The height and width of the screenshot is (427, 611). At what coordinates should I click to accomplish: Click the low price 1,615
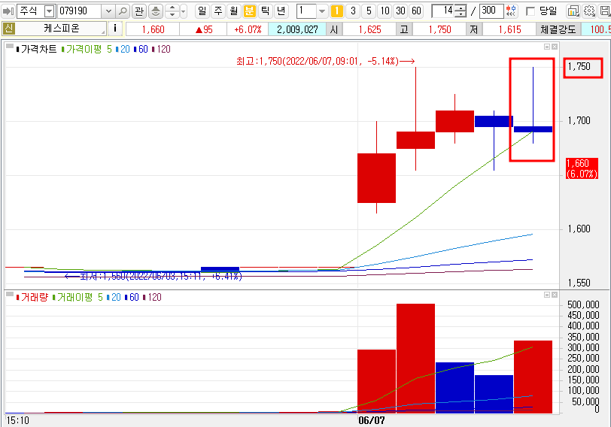pos(509,29)
